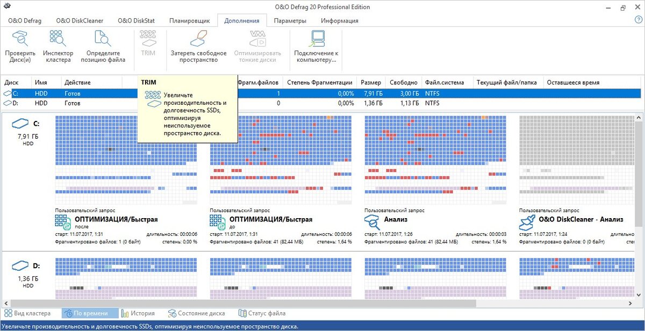The image size is (645, 331).
Task: Open the help question mark icon
Action: pos(638,20)
